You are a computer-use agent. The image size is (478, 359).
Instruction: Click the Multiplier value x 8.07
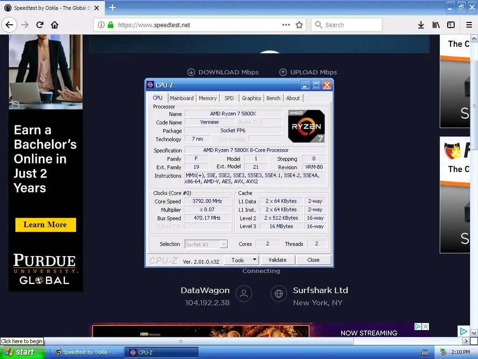[x=207, y=209]
